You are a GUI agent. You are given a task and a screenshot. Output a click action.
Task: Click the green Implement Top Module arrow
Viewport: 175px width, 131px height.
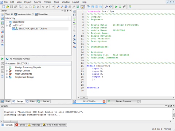(116, 7)
